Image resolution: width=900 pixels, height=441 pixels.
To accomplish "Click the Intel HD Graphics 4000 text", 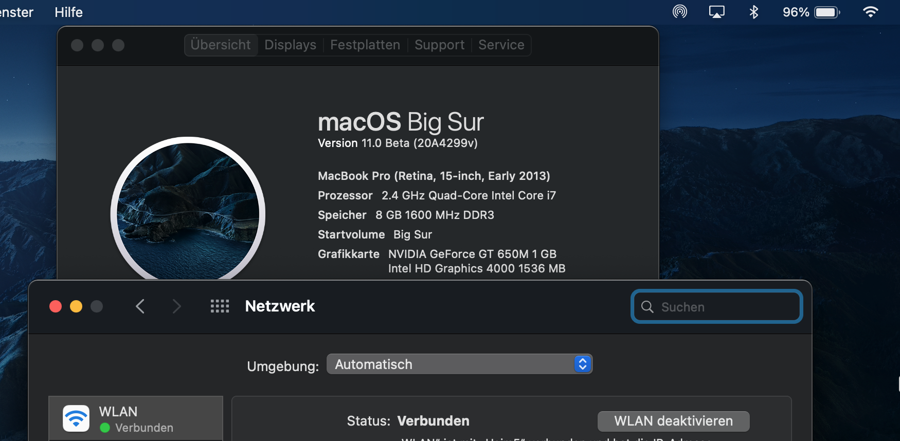I will click(x=477, y=268).
